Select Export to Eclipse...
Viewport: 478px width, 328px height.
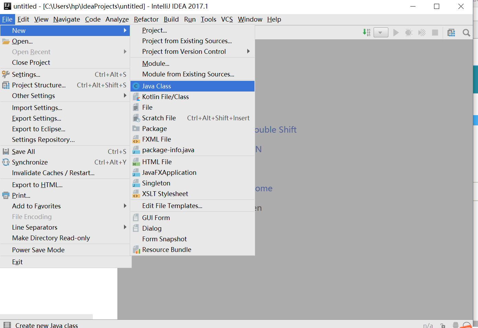[x=65, y=129]
